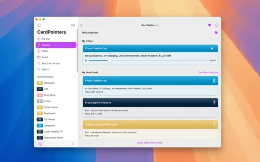Toggle heart on Chase Freedom Flex offer
The height and width of the screenshot is (162, 260).
[212, 48]
